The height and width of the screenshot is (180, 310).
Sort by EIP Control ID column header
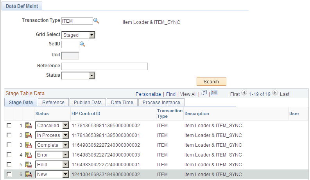pyautogui.click(x=86, y=113)
